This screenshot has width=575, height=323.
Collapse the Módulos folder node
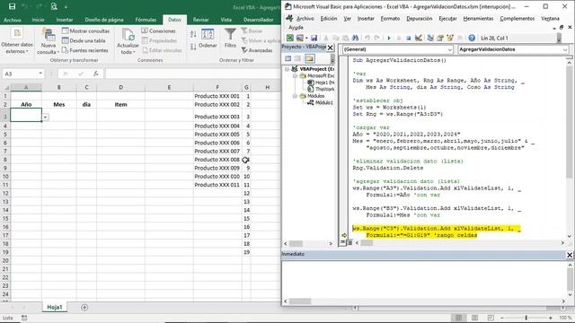point(295,96)
